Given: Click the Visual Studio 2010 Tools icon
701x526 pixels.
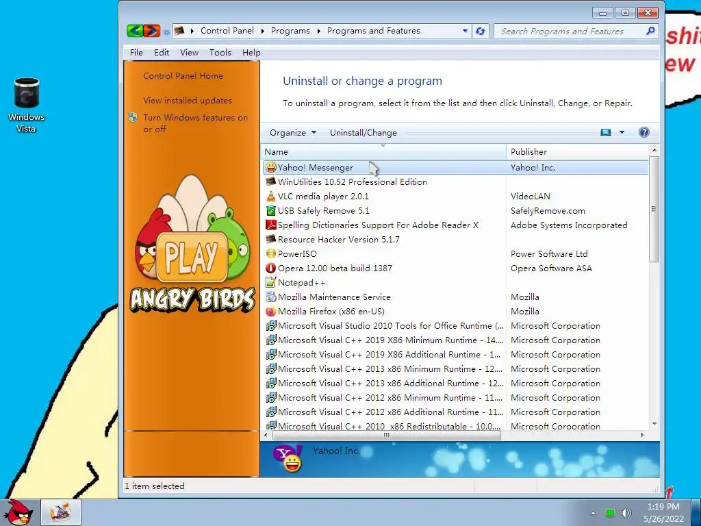Looking at the screenshot, I should tap(270, 325).
